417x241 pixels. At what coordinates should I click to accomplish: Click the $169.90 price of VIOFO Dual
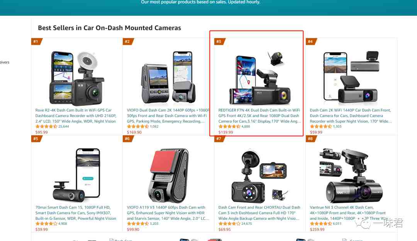[134, 132]
